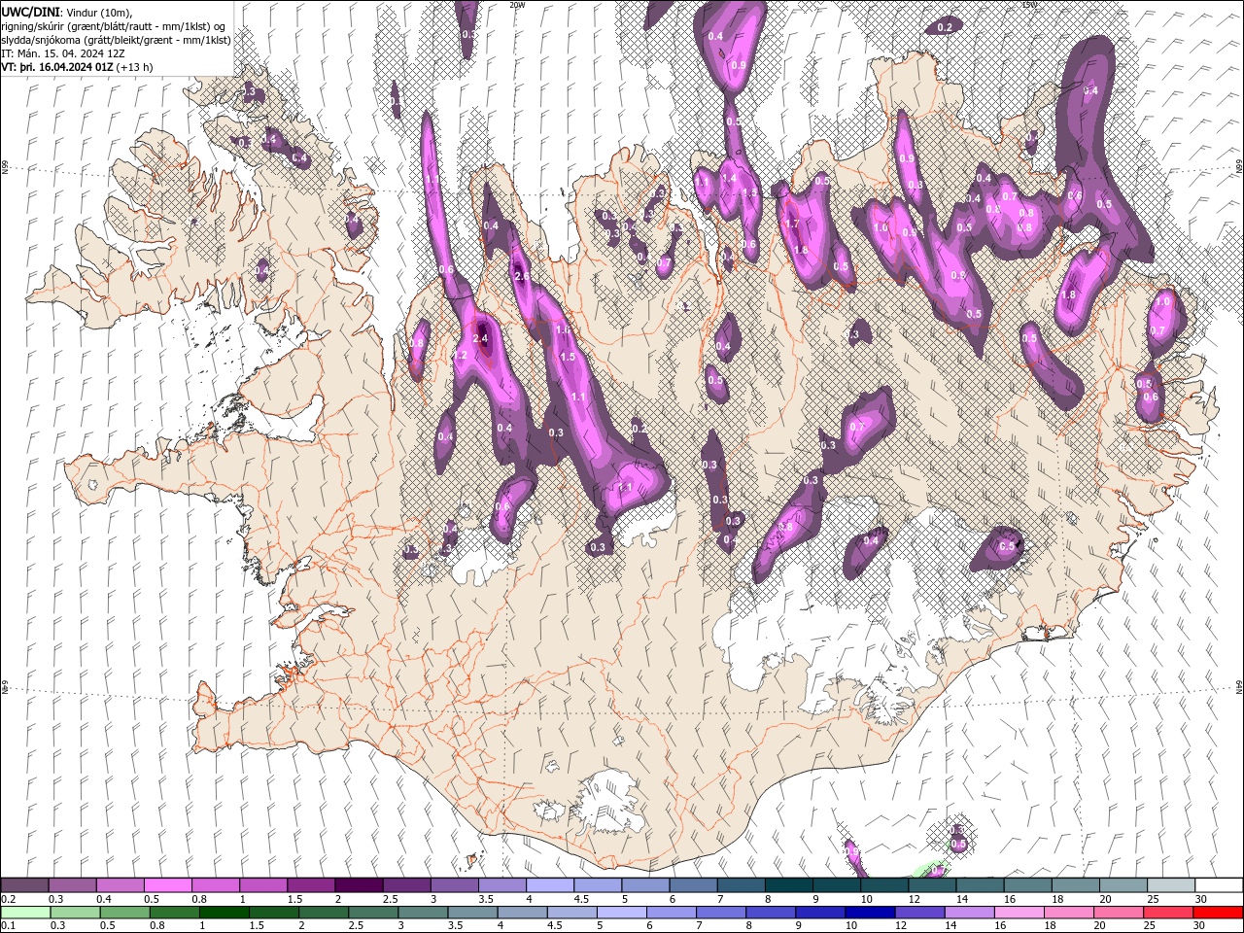
Task: Select the darkest purple 2–2.5 swatch in upper legend row
Action: tap(359, 885)
